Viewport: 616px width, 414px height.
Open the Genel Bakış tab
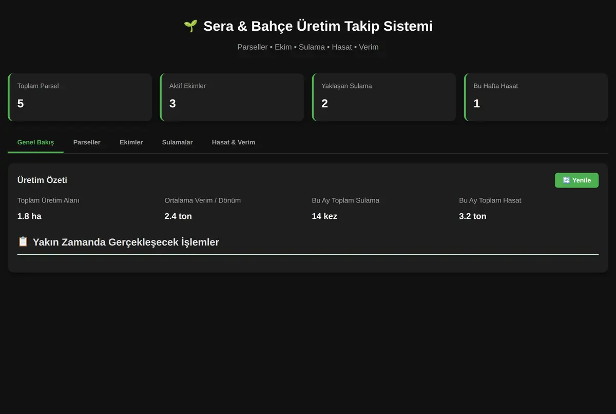(x=35, y=142)
